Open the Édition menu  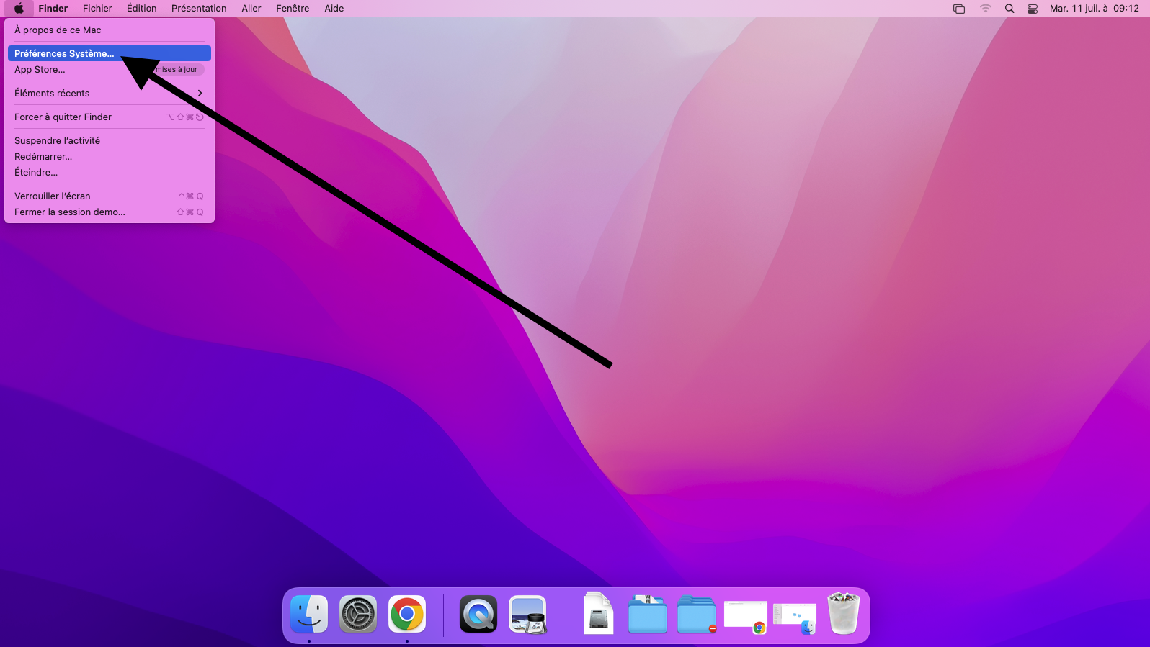[142, 9]
